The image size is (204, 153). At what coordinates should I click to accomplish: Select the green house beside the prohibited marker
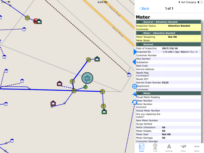pos(39,21)
